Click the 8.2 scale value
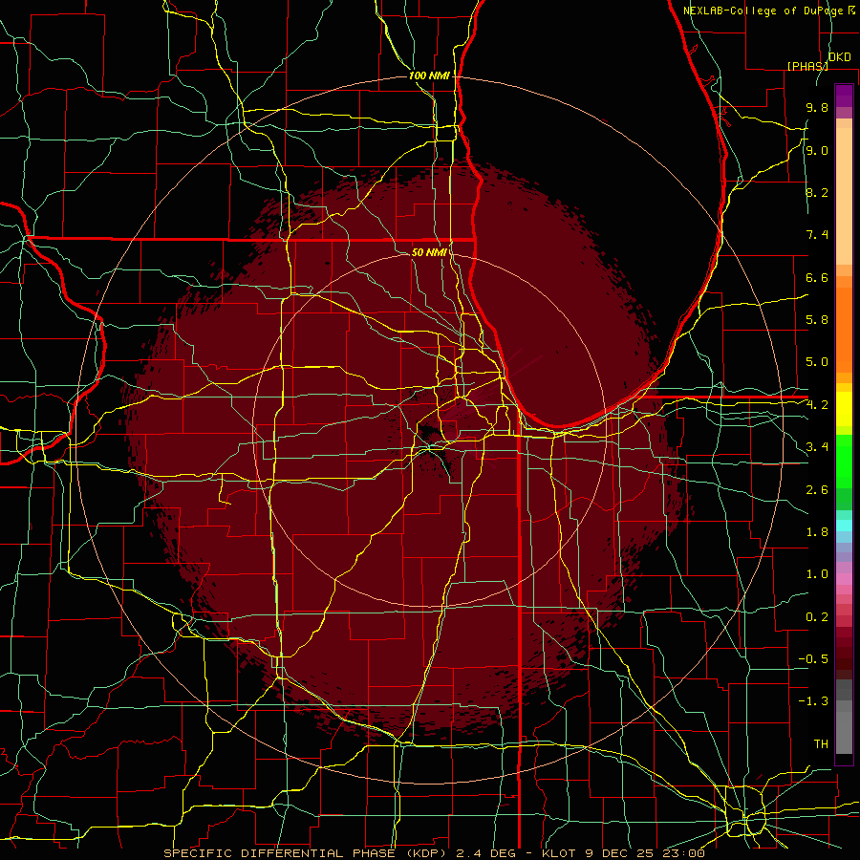Viewport: 860px width, 860px height. pyautogui.click(x=817, y=192)
